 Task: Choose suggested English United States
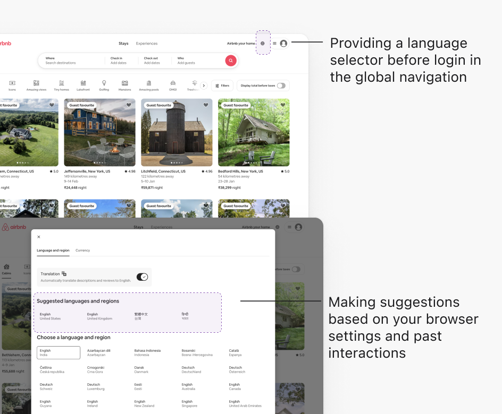point(51,316)
